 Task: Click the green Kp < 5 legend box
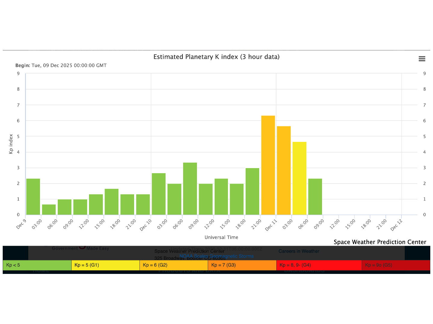coord(37,265)
